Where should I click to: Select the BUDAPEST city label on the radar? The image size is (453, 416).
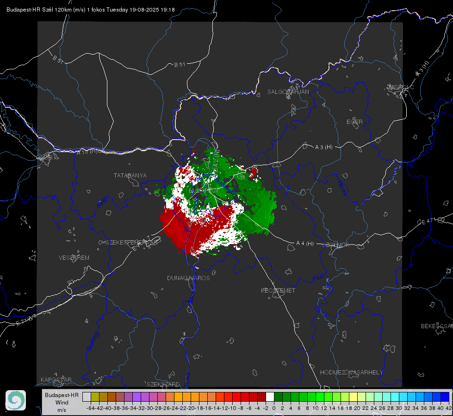204,191
